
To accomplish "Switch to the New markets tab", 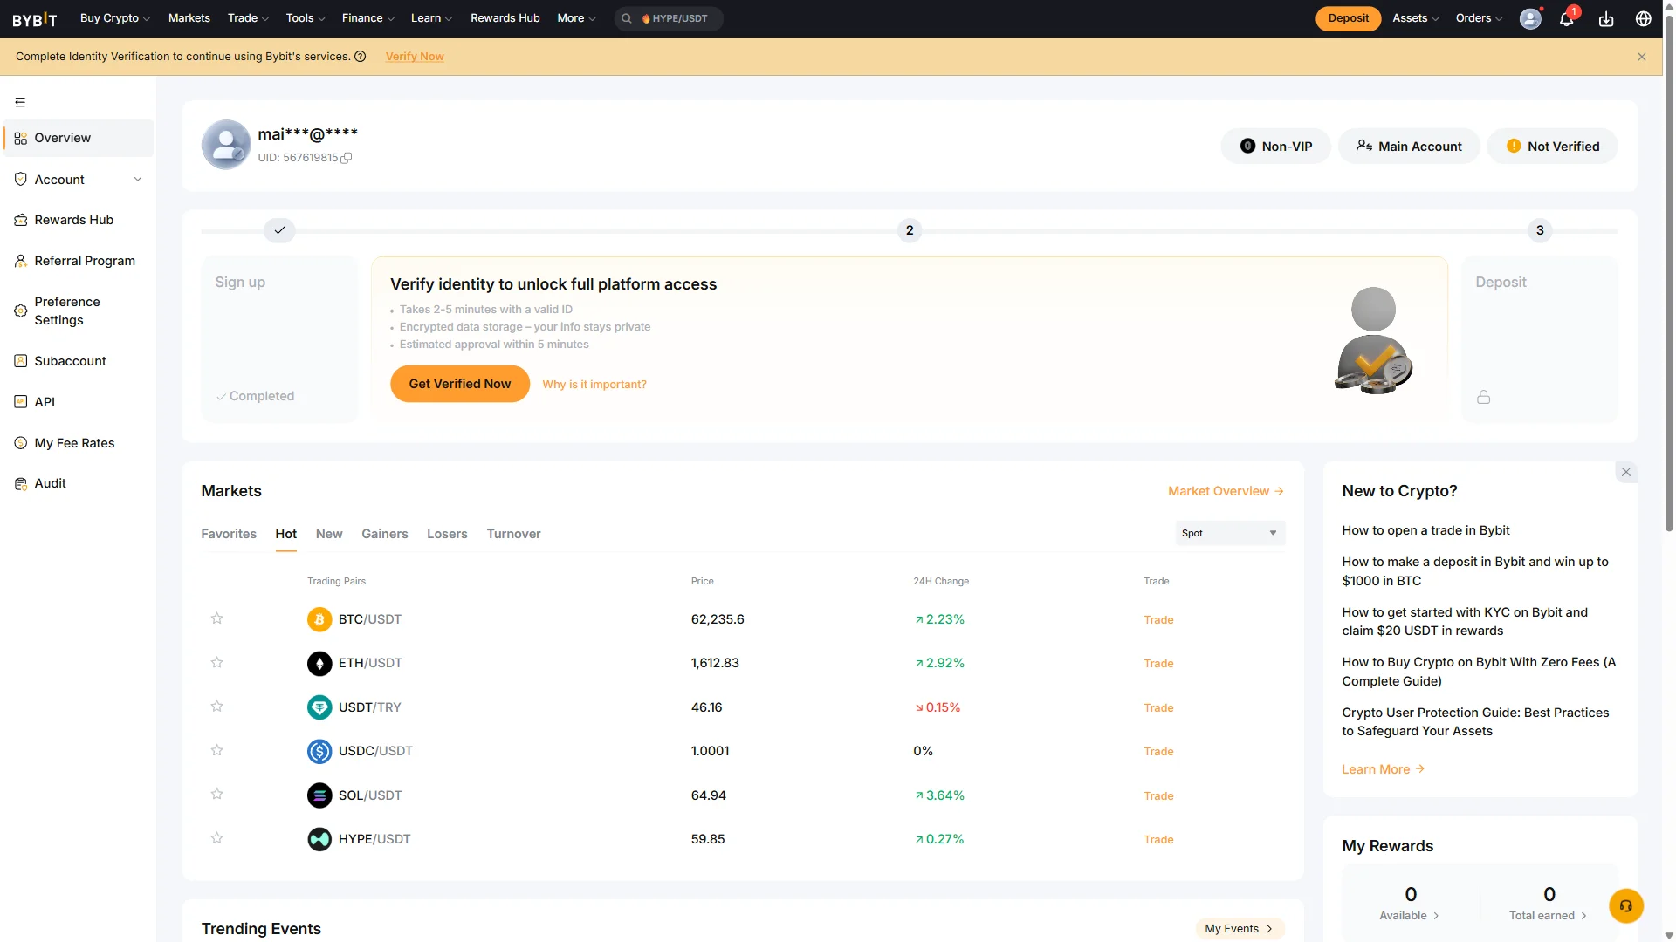I will click(329, 534).
